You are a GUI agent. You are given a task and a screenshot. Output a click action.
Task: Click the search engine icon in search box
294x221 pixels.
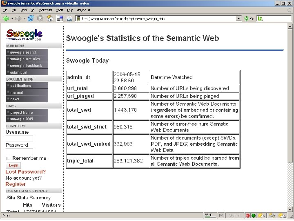click(x=261, y=18)
